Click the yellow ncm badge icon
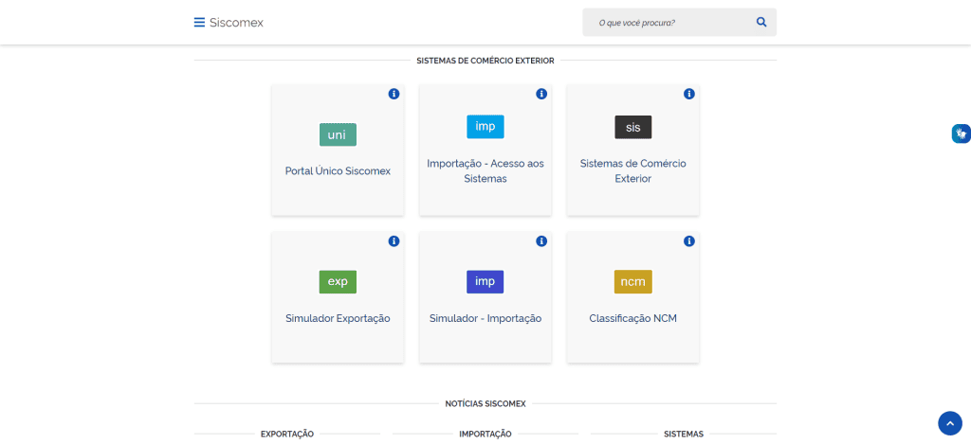The image size is (971, 444). pos(632,282)
